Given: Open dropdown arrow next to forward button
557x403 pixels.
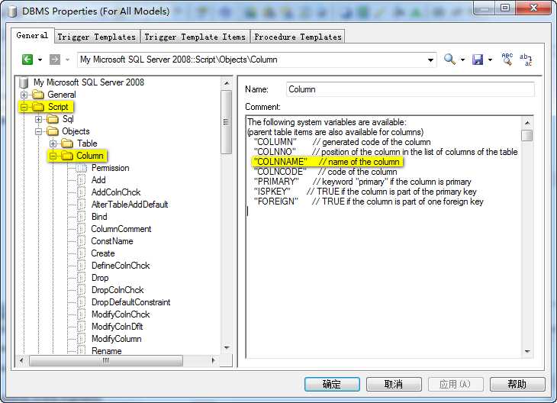Looking at the screenshot, I should point(67,60).
